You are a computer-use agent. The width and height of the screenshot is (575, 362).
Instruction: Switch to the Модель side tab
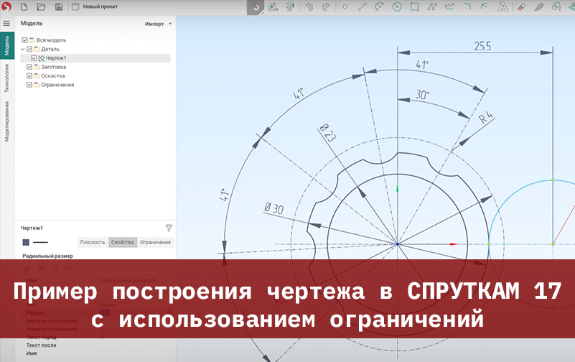[7, 45]
